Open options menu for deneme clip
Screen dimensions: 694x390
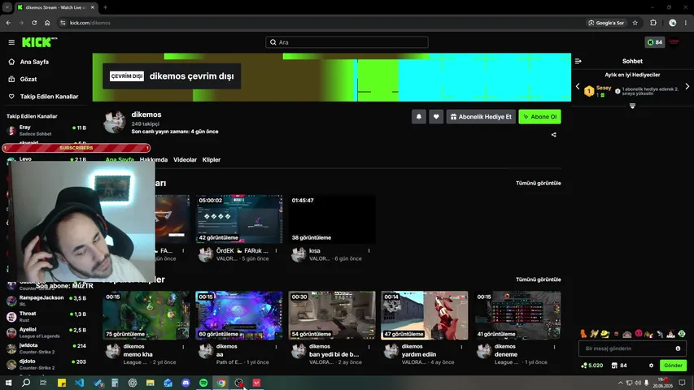(554, 347)
